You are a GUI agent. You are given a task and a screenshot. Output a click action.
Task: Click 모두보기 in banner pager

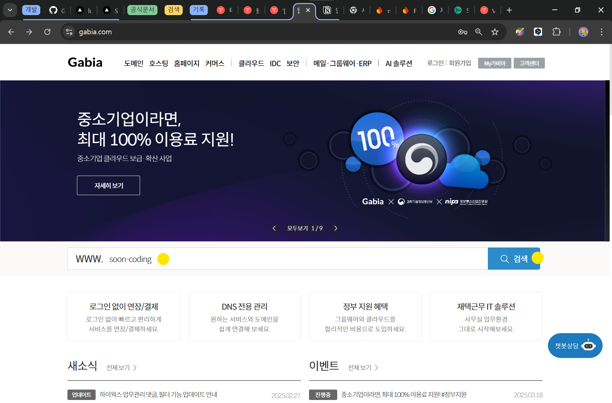(x=297, y=228)
